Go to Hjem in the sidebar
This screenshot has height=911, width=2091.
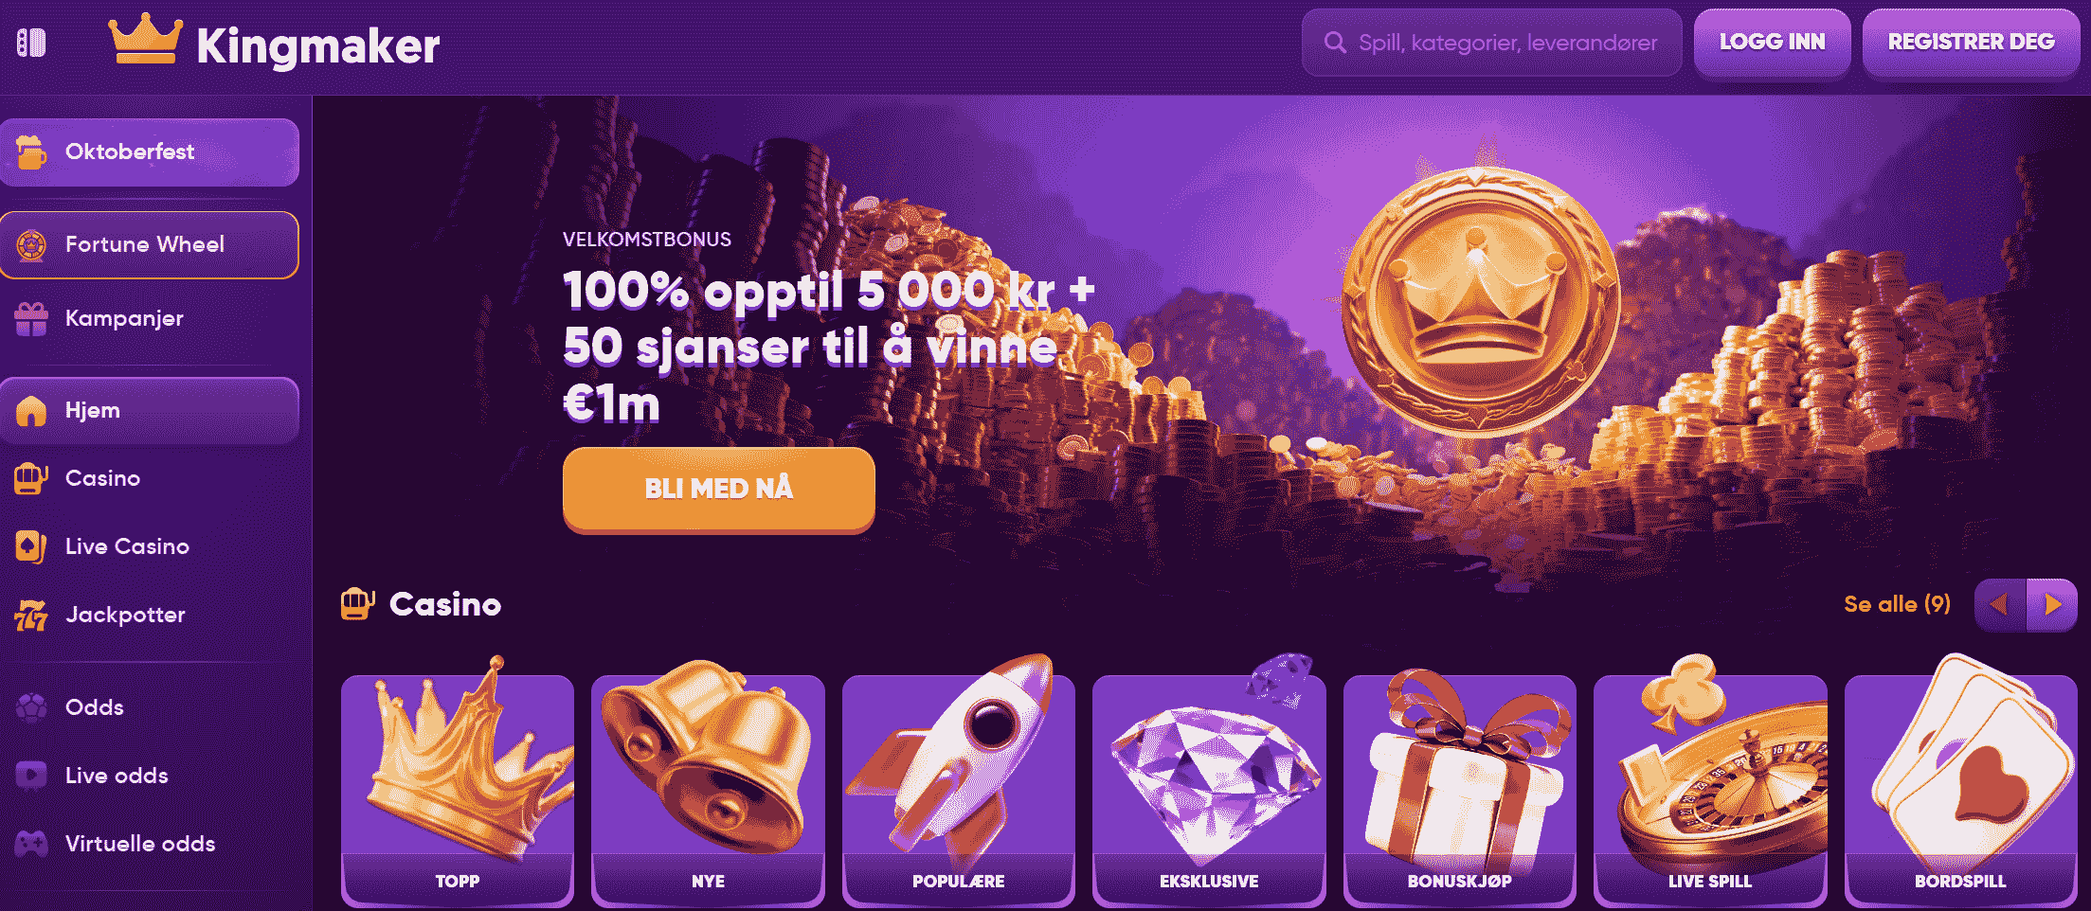(150, 411)
